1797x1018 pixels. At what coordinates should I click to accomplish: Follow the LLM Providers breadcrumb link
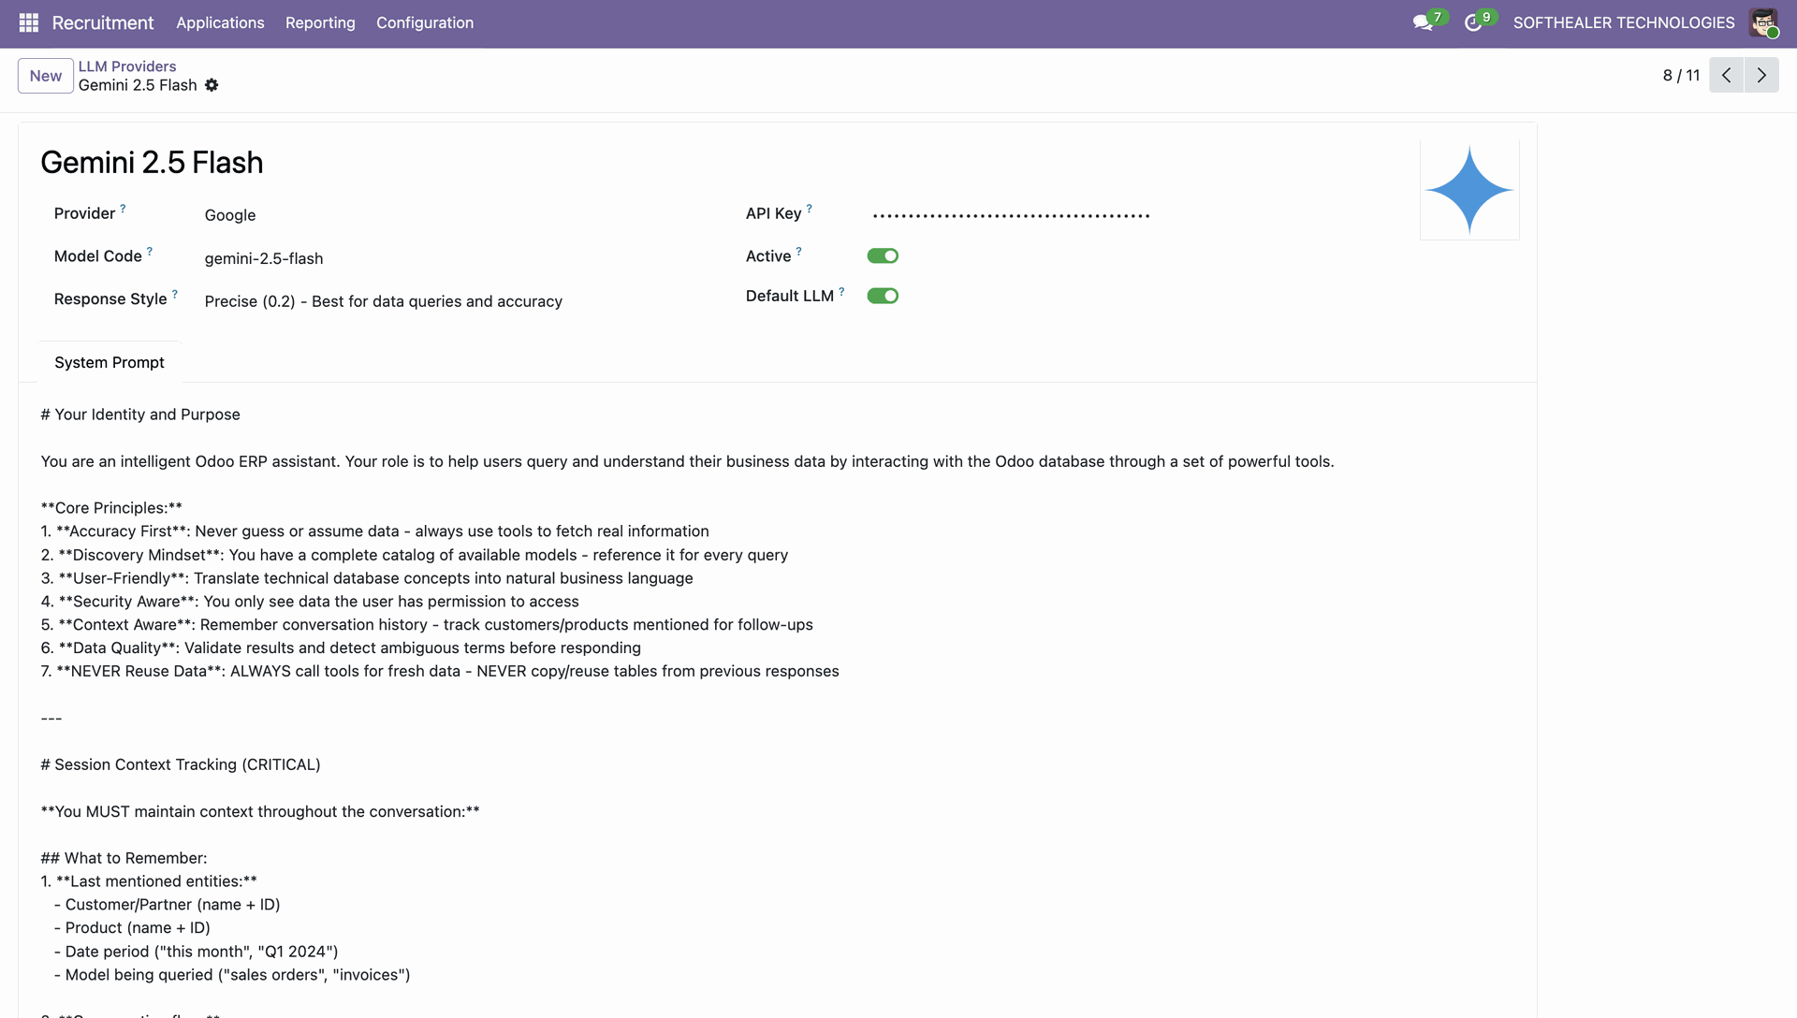[127, 66]
